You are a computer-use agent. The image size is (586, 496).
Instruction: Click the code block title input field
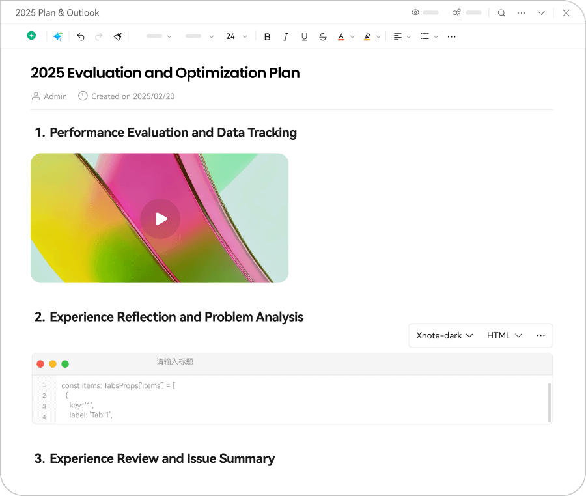[x=175, y=361]
